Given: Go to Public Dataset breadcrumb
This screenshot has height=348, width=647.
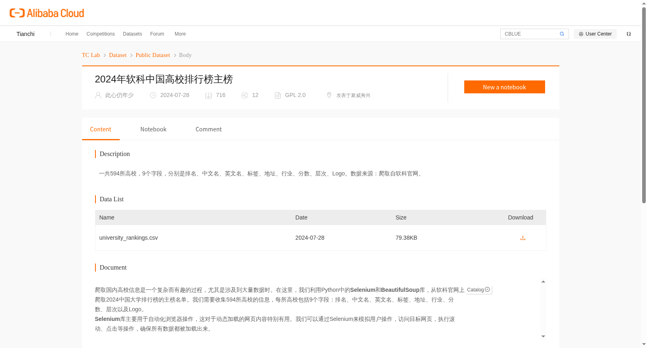Looking at the screenshot, I should (x=153, y=55).
